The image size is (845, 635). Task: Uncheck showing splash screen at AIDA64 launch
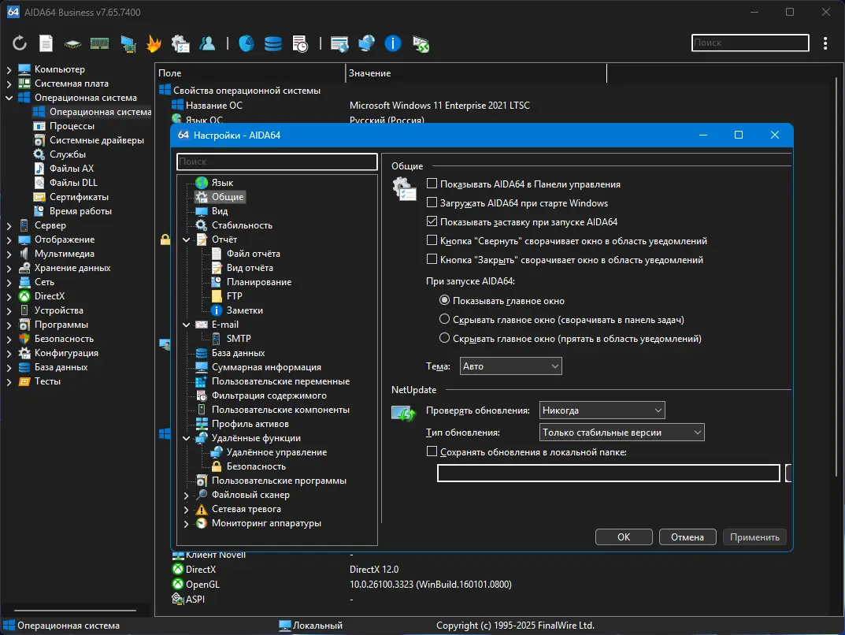[432, 222]
